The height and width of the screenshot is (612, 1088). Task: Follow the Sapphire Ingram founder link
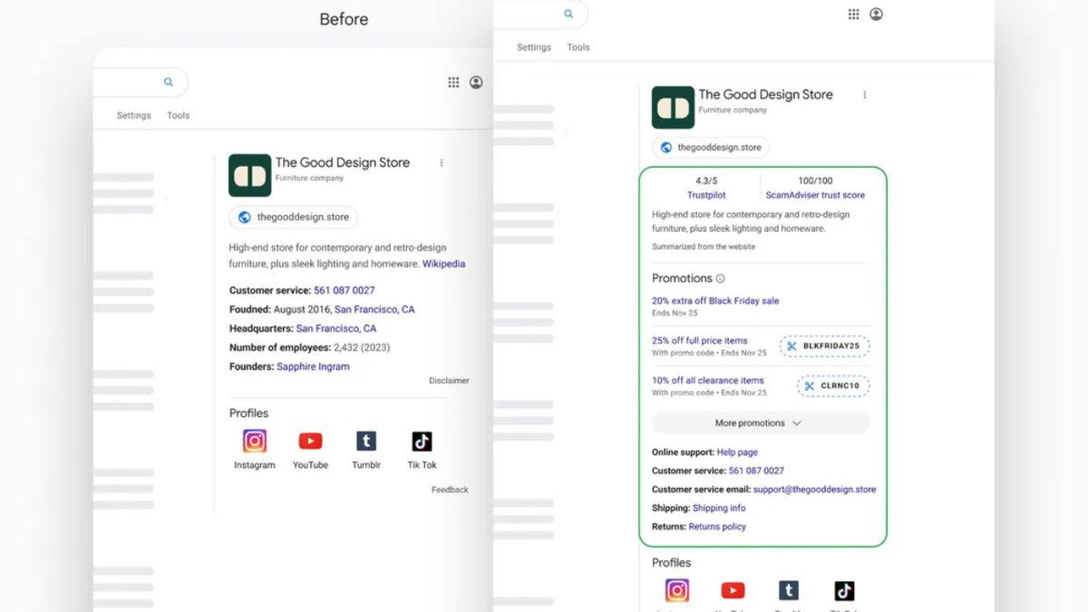point(313,367)
